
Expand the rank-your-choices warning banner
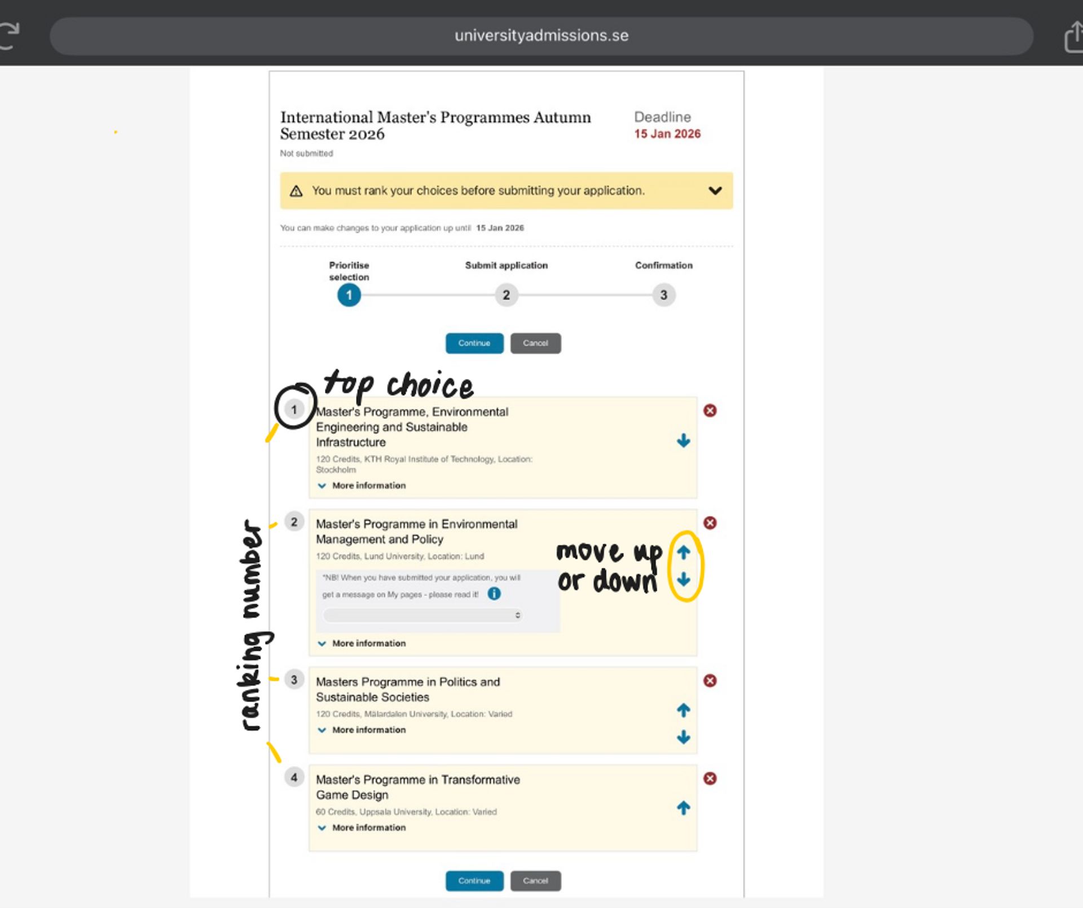pos(715,191)
